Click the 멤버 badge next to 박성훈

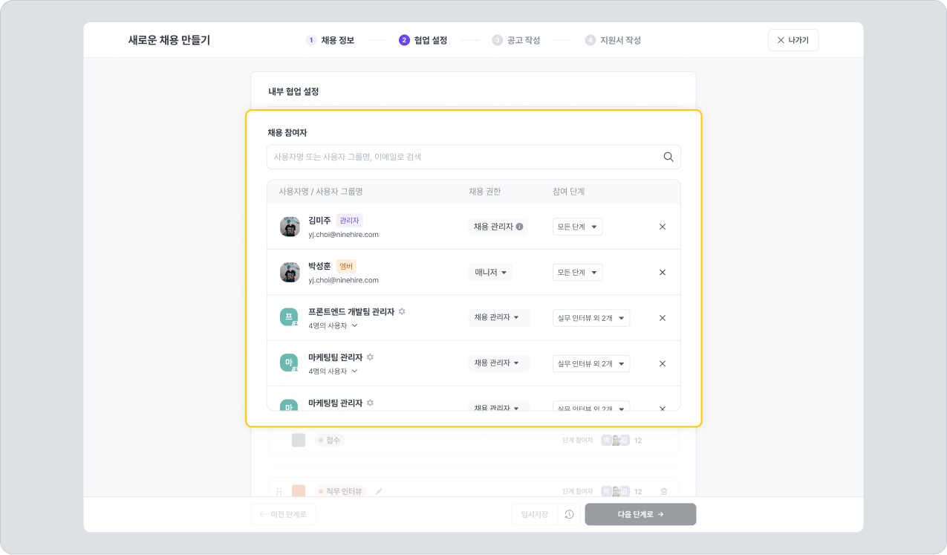[x=346, y=266]
